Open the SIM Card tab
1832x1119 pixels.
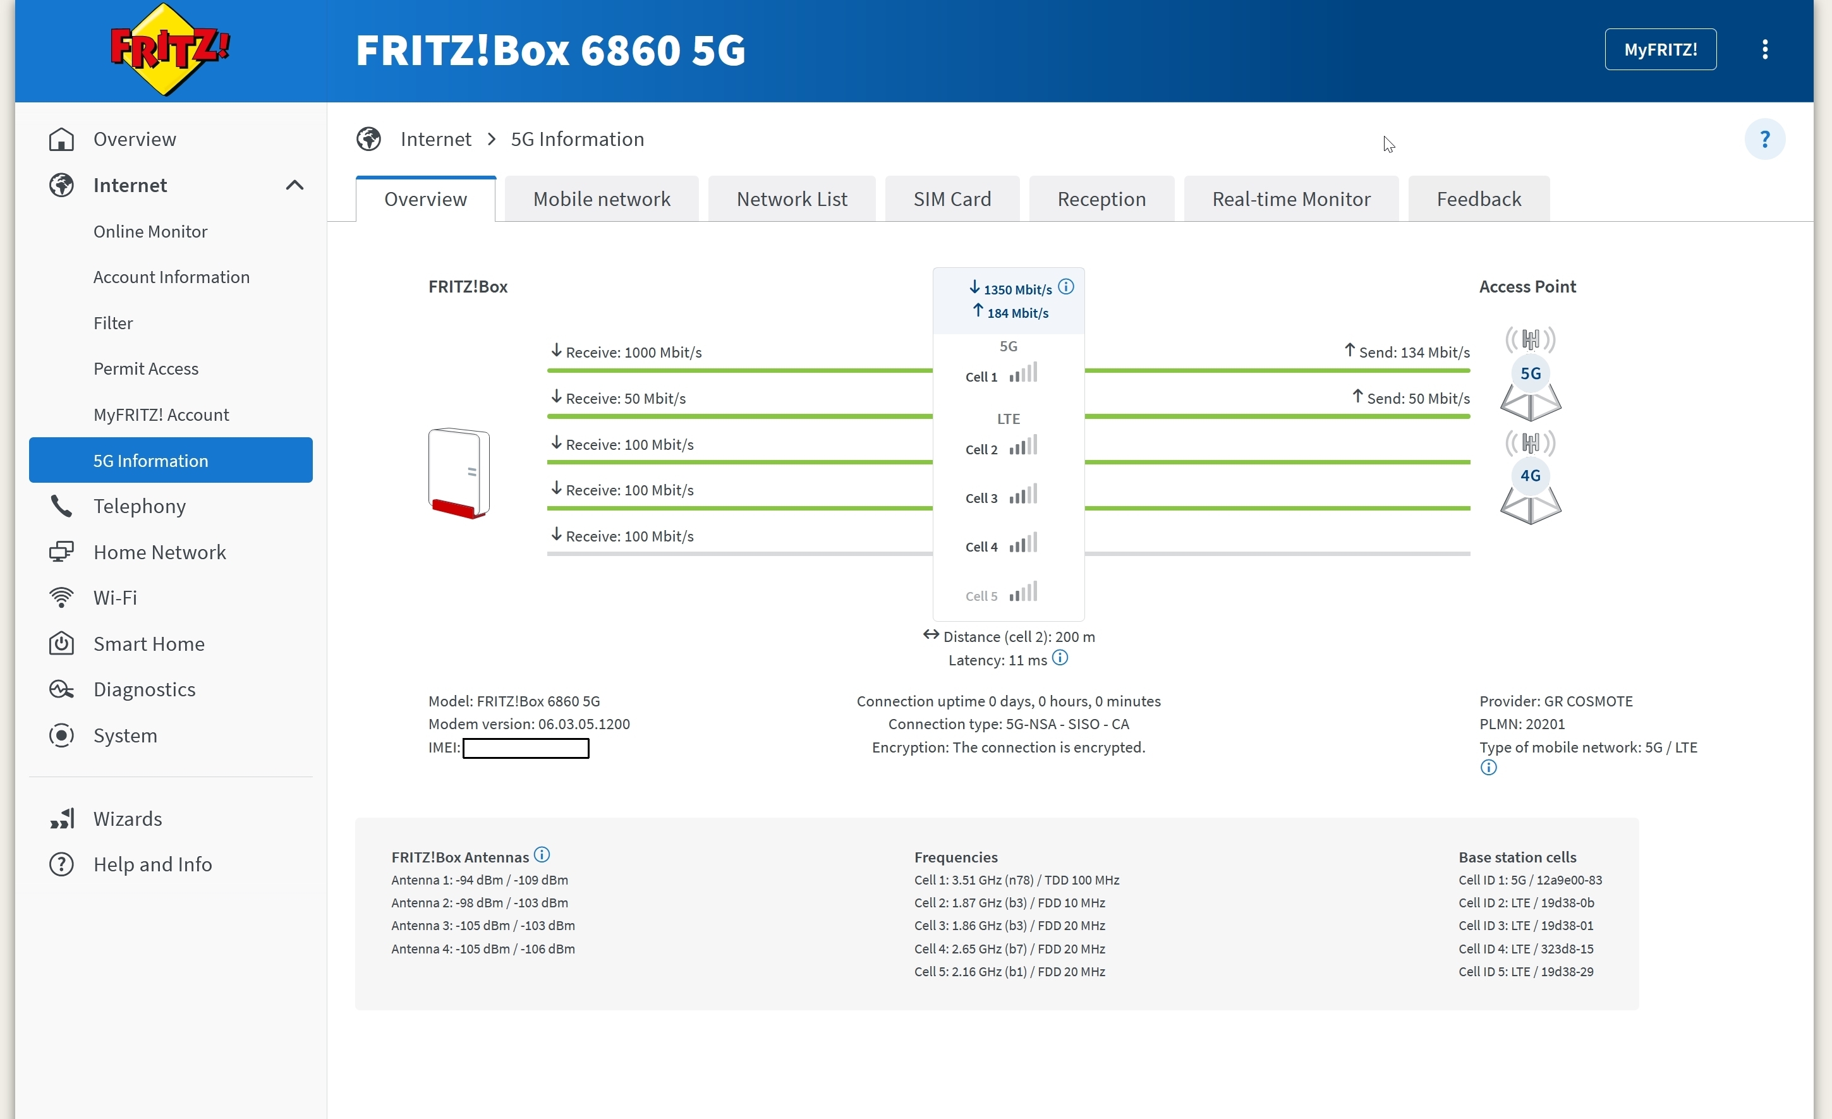(x=952, y=199)
